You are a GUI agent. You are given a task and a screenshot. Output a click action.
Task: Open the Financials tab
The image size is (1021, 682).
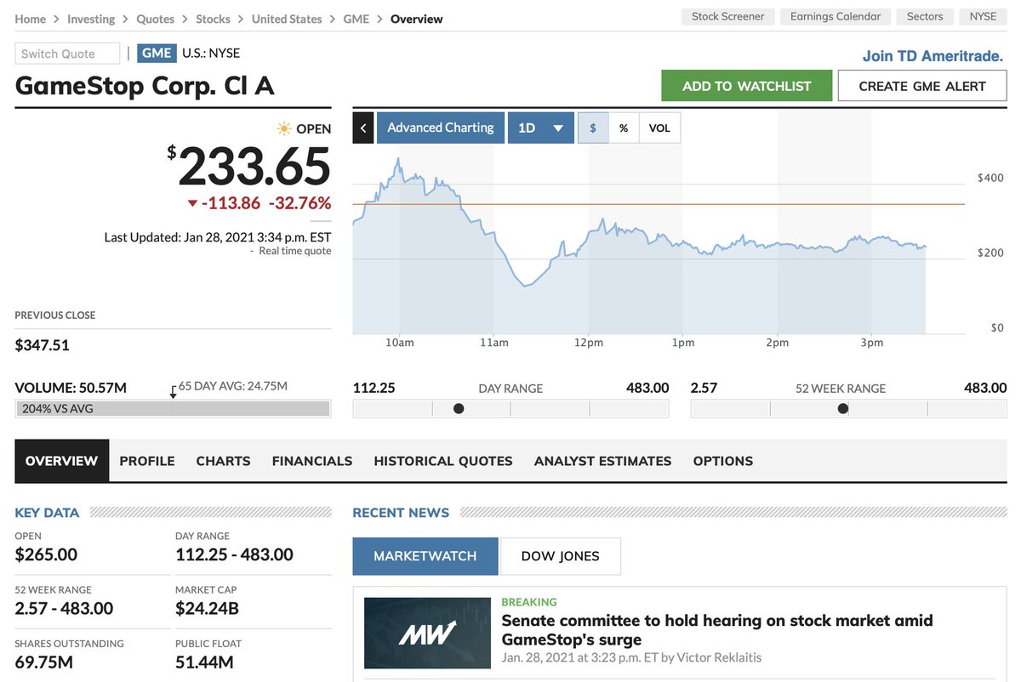(312, 461)
